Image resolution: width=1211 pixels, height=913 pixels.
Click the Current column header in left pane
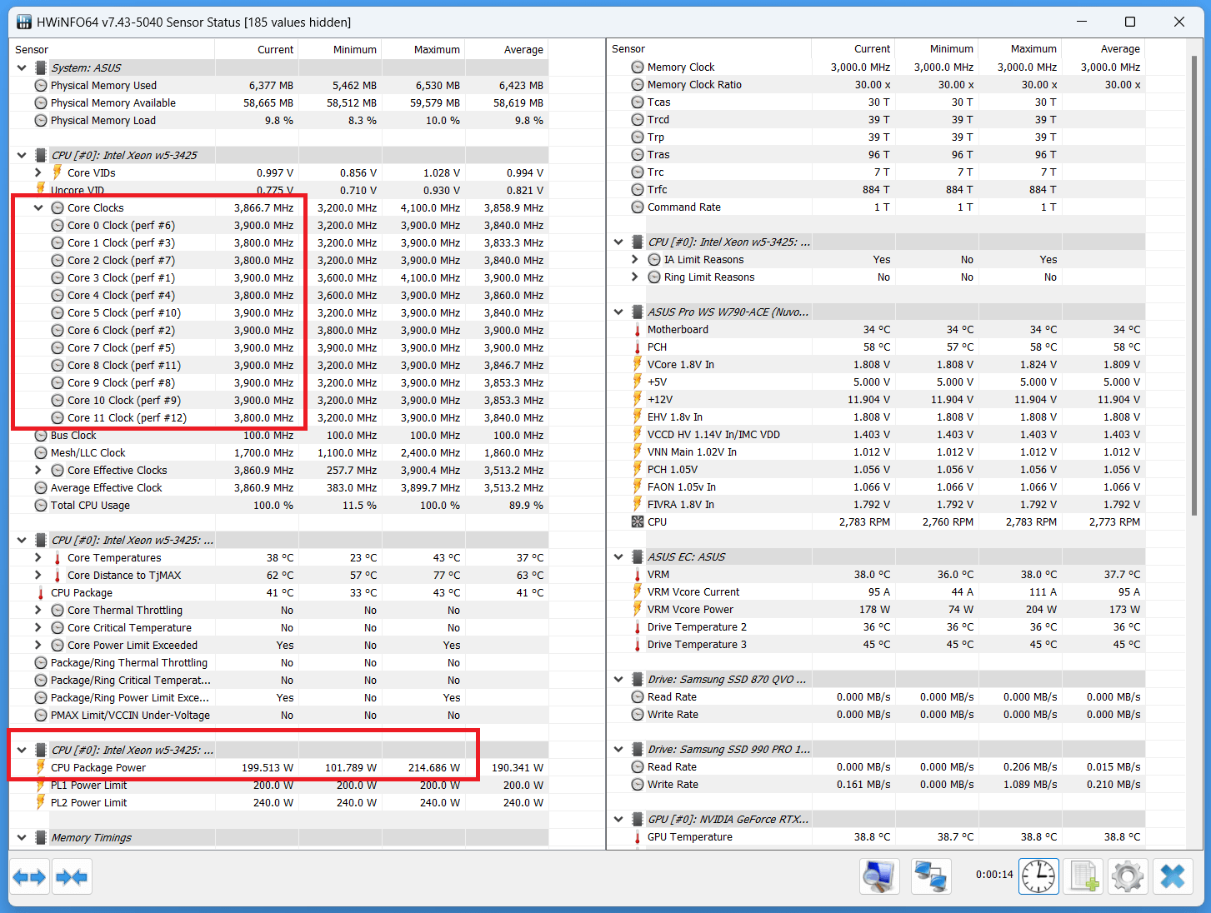(x=257, y=49)
